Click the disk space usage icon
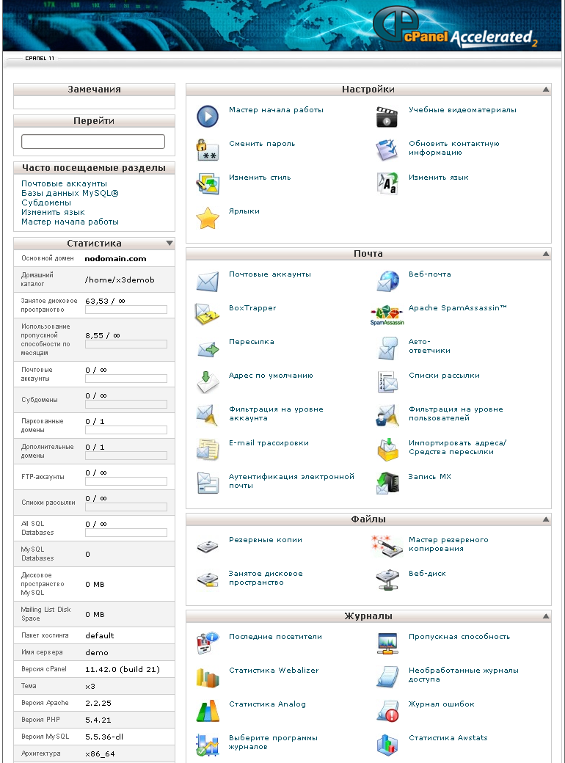This screenshot has height=763, width=565. point(208,580)
